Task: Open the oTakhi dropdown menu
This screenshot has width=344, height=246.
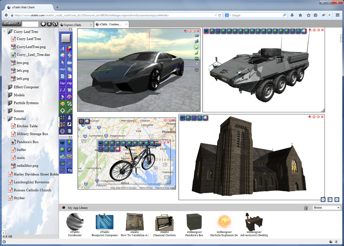Action: pos(11,23)
